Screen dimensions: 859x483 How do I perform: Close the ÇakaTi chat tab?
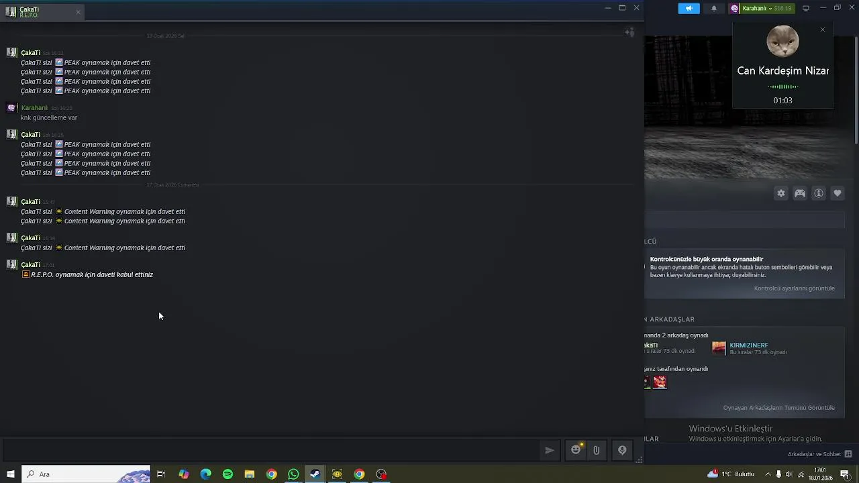click(78, 12)
